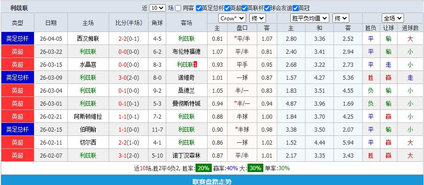Click the 2-2 score in 切尔西 row
The height and width of the screenshot is (185, 424).
tap(123, 142)
